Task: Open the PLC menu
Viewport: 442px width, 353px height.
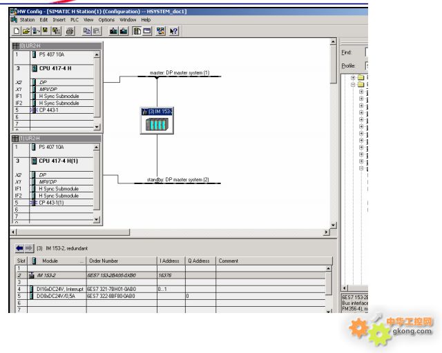Action: click(x=75, y=20)
